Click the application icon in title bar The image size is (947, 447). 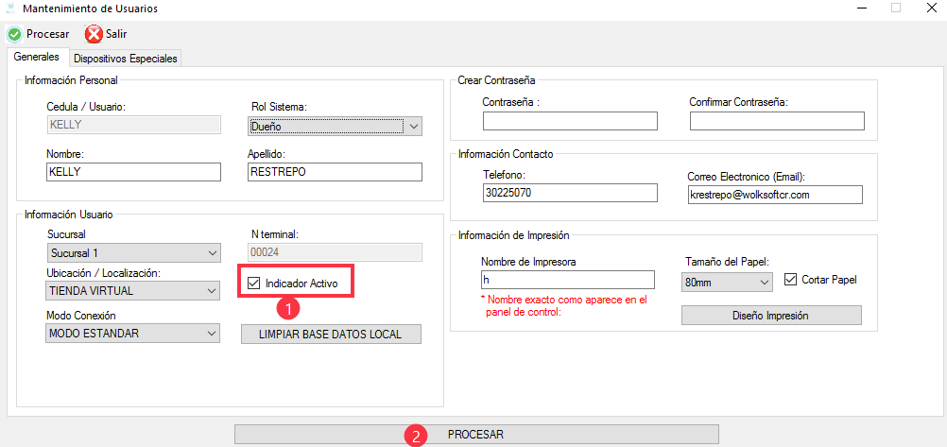point(9,9)
